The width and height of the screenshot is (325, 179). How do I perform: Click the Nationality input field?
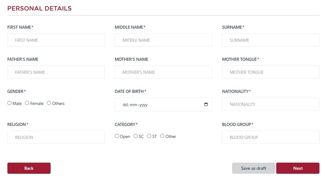(x=270, y=104)
